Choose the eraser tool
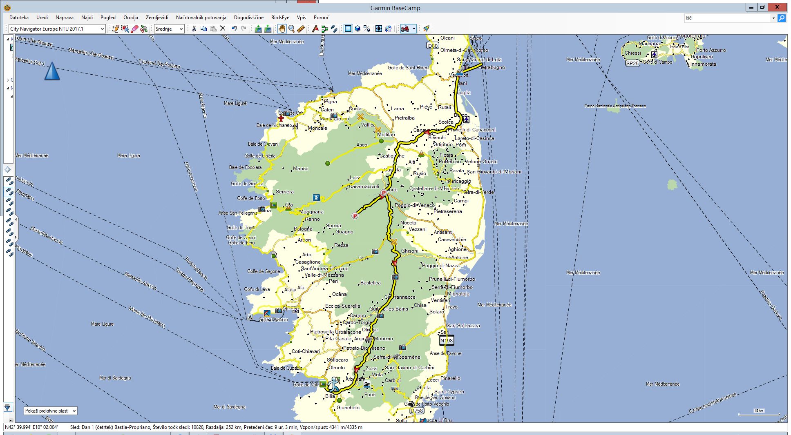This screenshot has height=435, width=791. coord(134,29)
